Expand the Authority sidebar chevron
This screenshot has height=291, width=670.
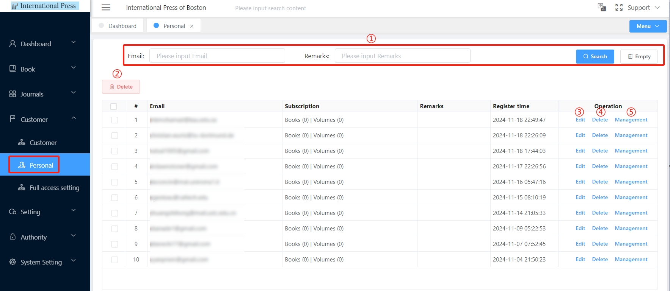(x=74, y=235)
